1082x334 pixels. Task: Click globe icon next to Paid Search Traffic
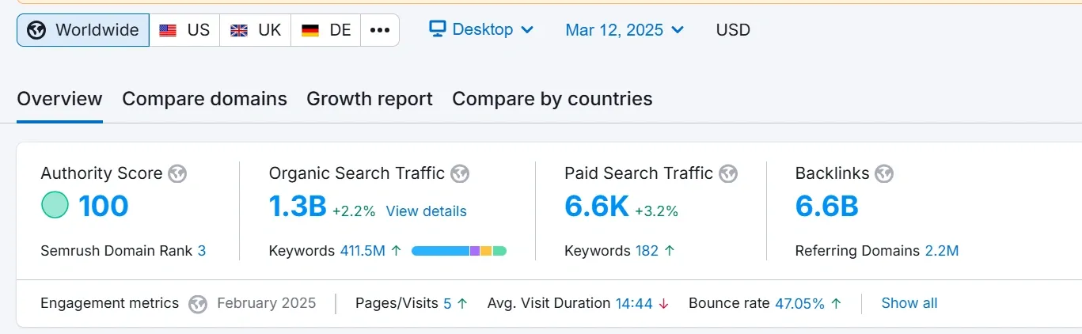728,174
